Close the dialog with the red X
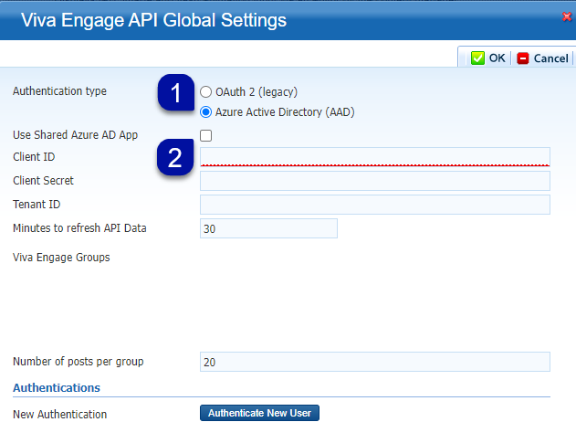Image resolution: width=576 pixels, height=422 pixels. click(567, 16)
